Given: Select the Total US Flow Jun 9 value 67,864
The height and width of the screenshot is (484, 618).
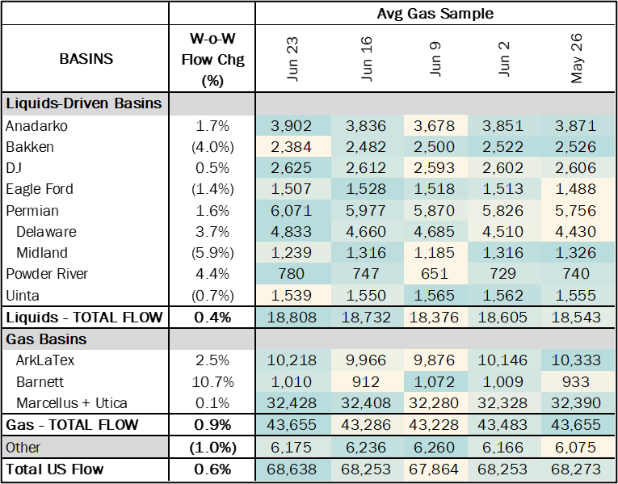Looking at the screenshot, I should click(435, 469).
